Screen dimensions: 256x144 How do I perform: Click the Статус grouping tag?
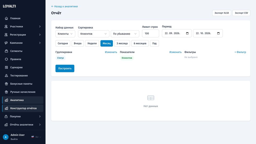click(61, 58)
